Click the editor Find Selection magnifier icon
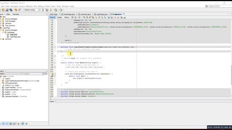Screen dimensions: 232x130 (x=84, y=17)
